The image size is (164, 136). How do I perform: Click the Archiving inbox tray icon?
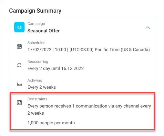point(19,84)
